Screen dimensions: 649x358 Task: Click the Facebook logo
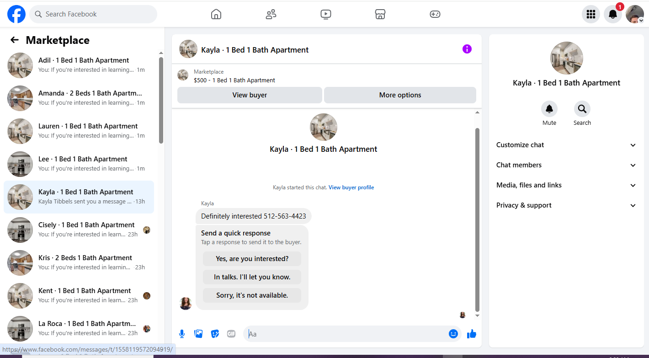(16, 14)
